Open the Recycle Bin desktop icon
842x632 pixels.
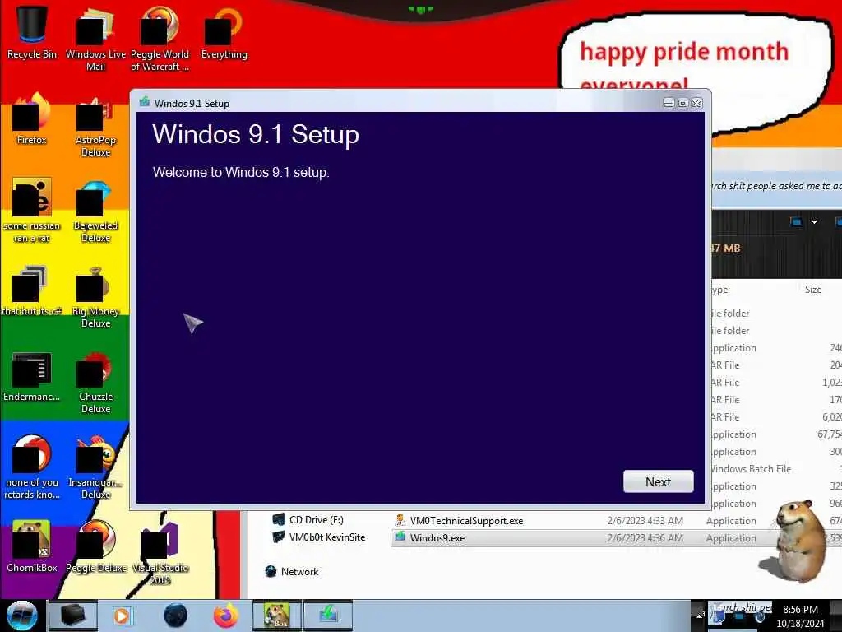click(x=32, y=32)
